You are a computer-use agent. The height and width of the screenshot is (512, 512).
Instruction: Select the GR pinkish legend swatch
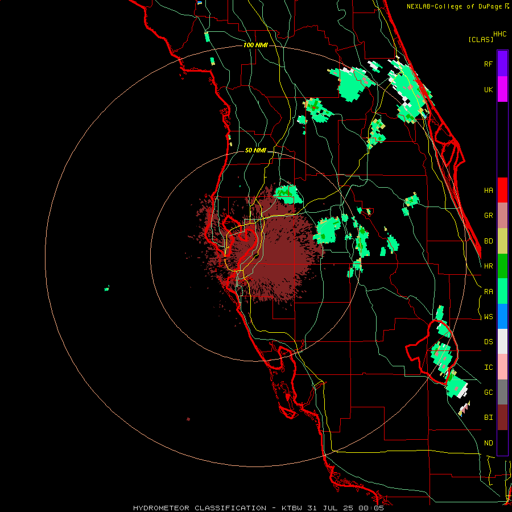(502, 216)
